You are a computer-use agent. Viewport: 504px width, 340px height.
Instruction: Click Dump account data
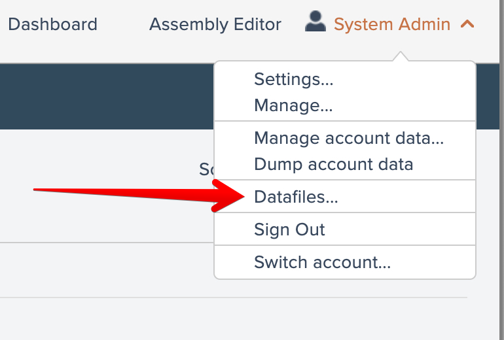click(x=333, y=163)
